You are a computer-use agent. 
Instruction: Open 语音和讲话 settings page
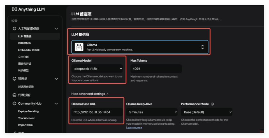pos(25,64)
